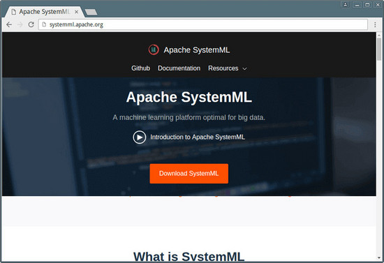Viewport: 384px width, 263px height.
Task: Click the Apache SystemML header title
Action: pyautogui.click(x=197, y=50)
